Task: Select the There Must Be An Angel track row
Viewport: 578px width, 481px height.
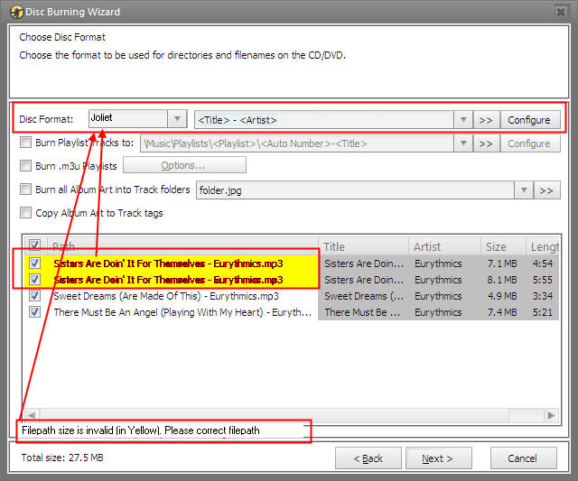Action: pos(181,312)
